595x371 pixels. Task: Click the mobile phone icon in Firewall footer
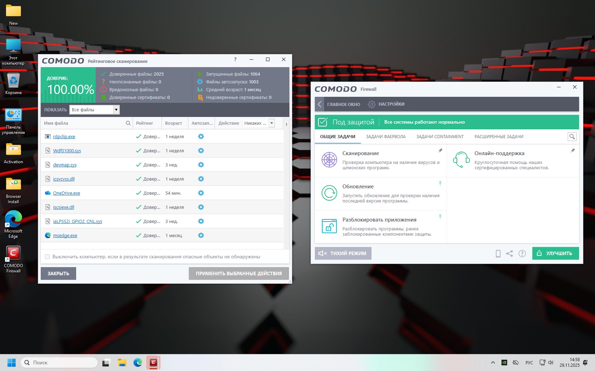pyautogui.click(x=498, y=253)
